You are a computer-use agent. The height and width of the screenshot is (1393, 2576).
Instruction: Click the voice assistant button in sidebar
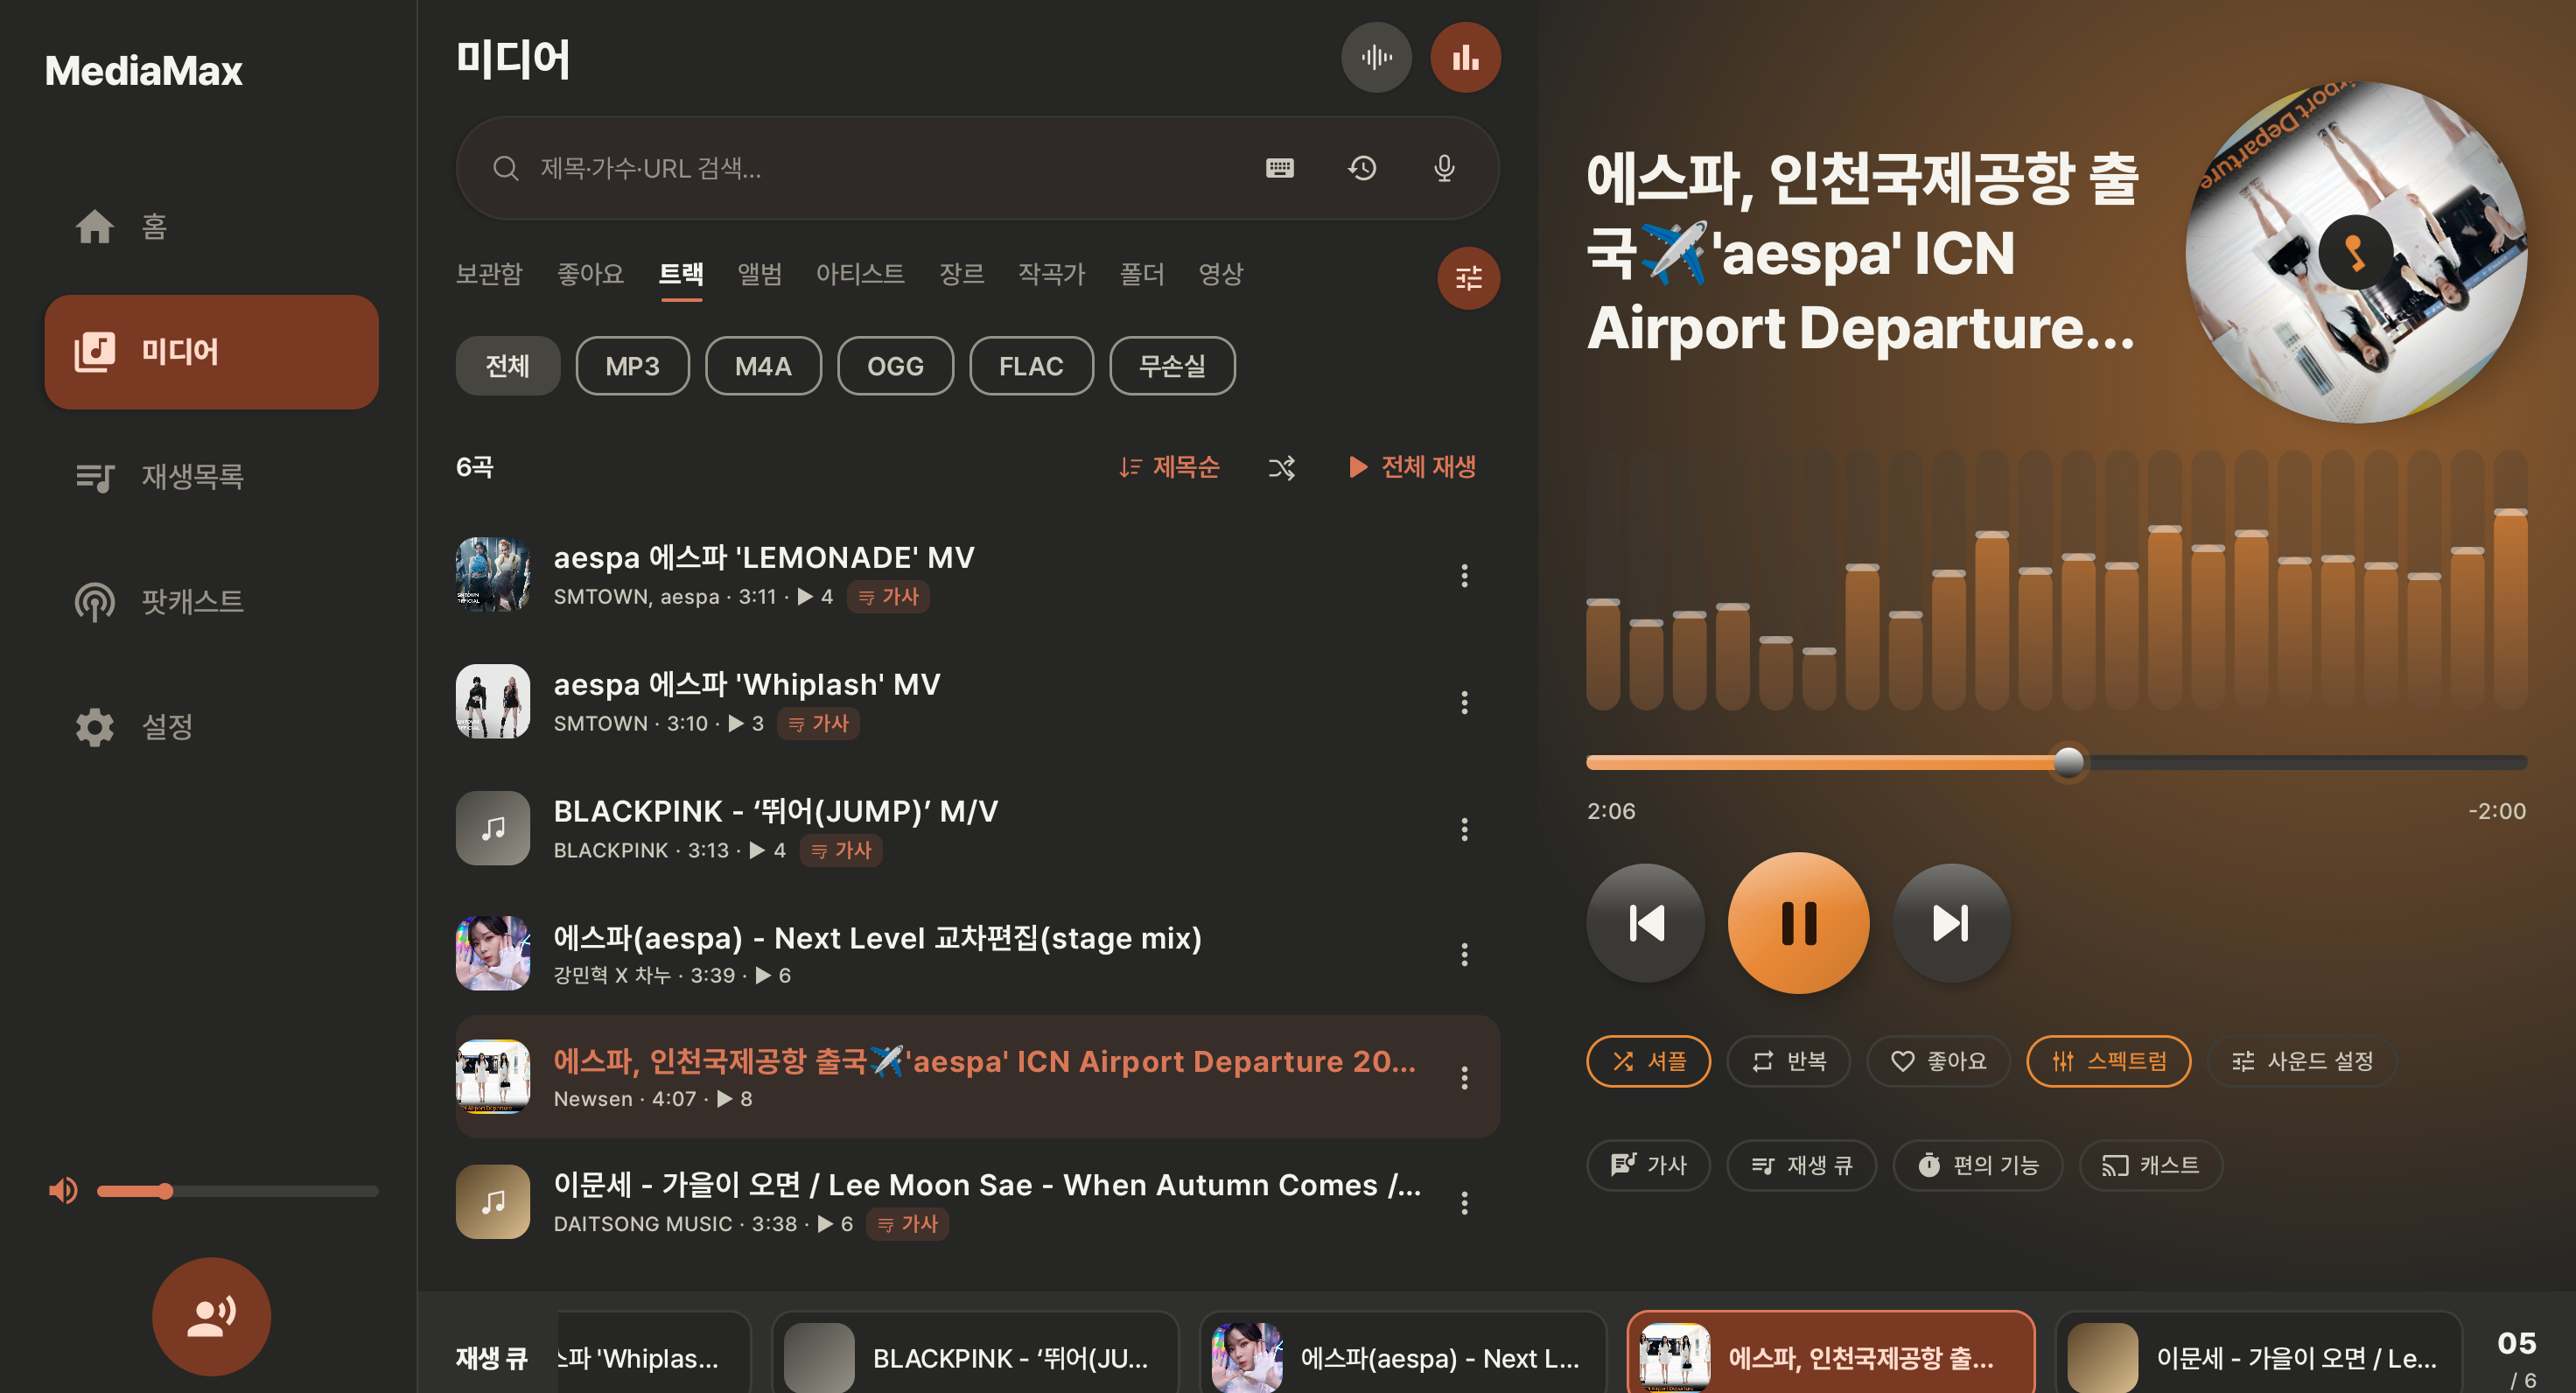pyautogui.click(x=211, y=1316)
